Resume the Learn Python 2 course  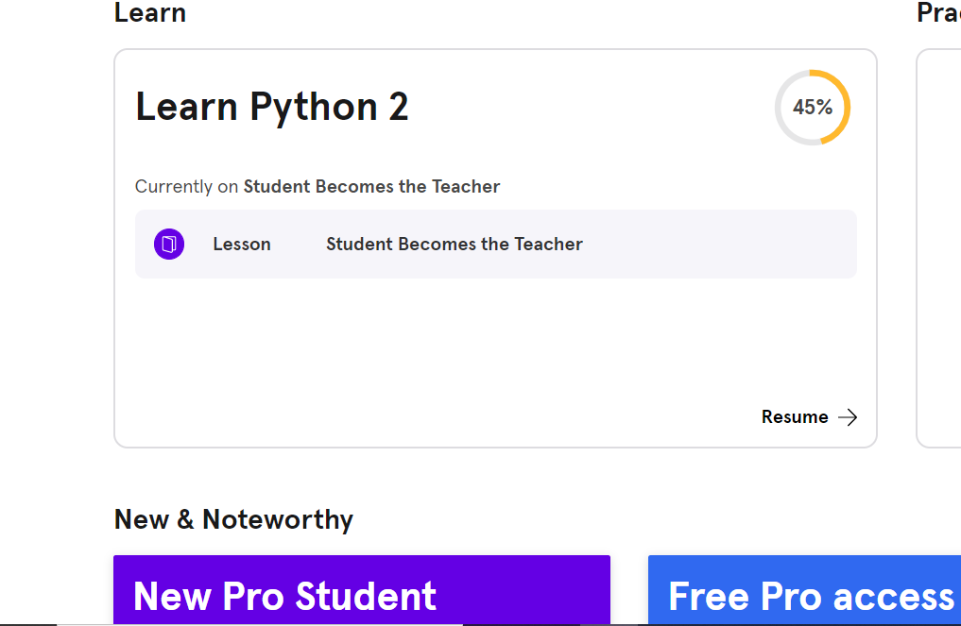pyautogui.click(x=809, y=417)
